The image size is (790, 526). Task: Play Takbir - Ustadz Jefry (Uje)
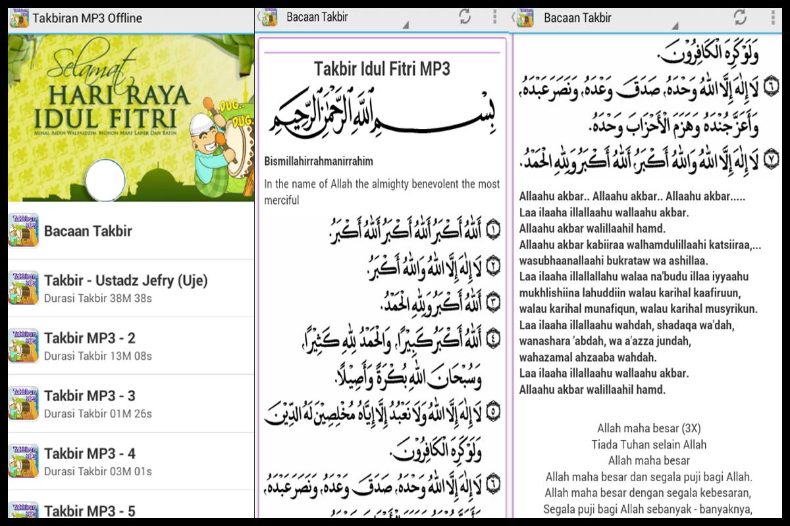131,288
